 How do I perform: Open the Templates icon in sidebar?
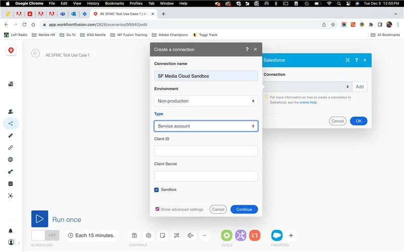click(11, 136)
